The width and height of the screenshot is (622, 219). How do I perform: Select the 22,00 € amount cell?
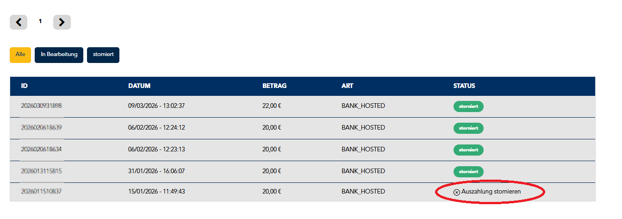[272, 106]
